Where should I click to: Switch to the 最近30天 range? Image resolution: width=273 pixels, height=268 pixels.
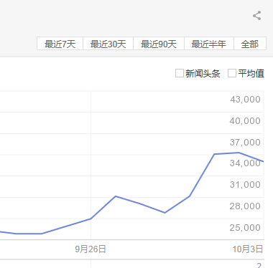tap(108, 44)
